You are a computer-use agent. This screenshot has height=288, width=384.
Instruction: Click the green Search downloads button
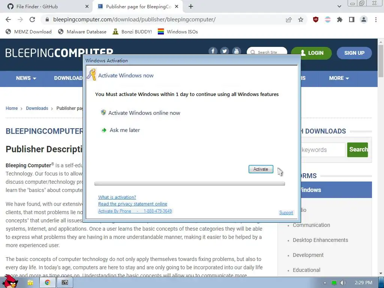pos(357,150)
